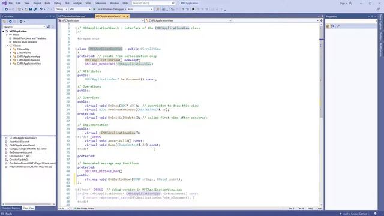The image size is (384, 216).
Task: Click the Class View search magnifier icon
Action: click(48, 26)
